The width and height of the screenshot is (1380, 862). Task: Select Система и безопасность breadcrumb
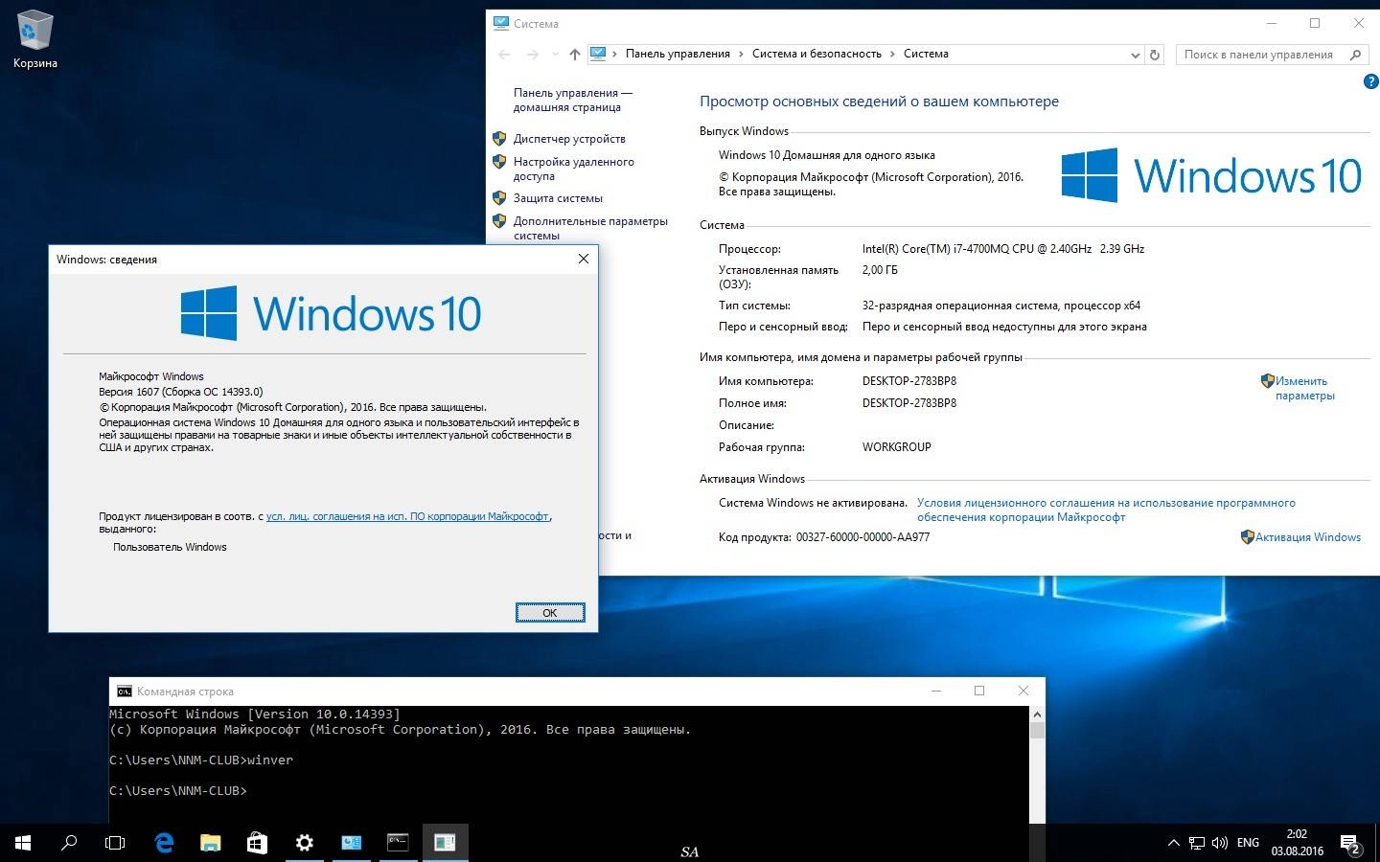(816, 54)
